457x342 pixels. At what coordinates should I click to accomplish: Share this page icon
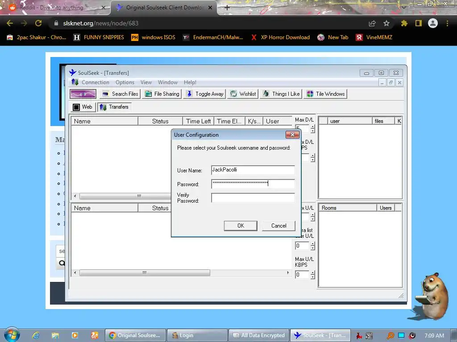pos(372,23)
